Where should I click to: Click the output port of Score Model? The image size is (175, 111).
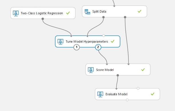coord(118,75)
